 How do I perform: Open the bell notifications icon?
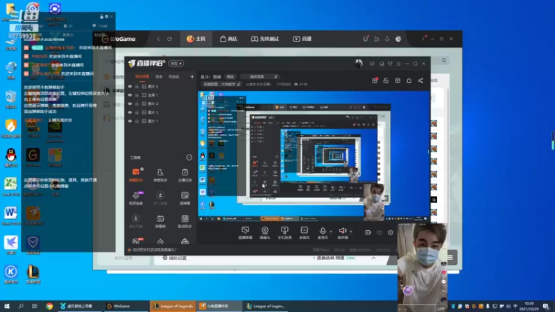(x=409, y=80)
